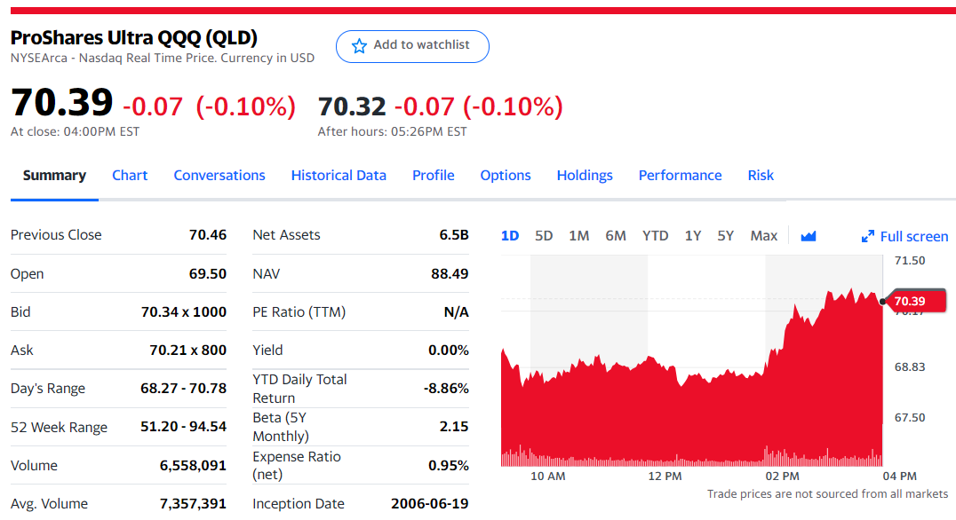Open the Conversations tab
The image size is (956, 520).
[x=219, y=176]
